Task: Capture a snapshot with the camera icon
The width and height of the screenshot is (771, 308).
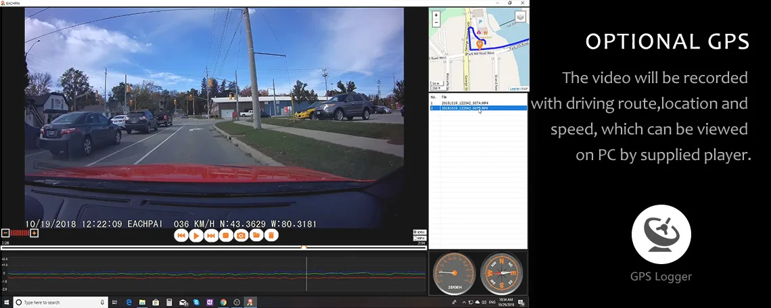Action: point(241,236)
